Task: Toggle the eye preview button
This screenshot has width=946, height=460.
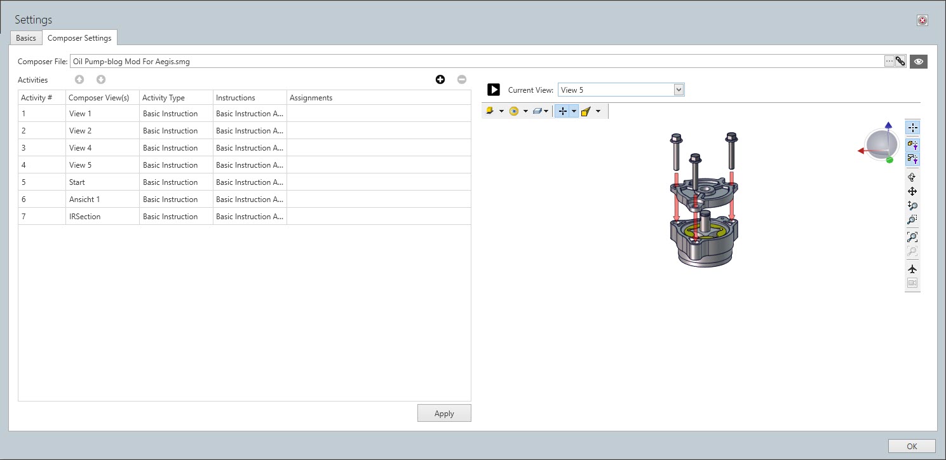Action: 918,62
